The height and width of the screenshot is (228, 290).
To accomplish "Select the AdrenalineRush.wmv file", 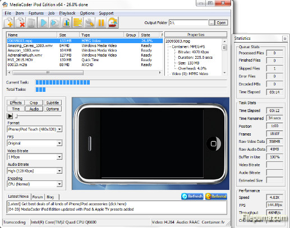I will (x=85, y=55).
